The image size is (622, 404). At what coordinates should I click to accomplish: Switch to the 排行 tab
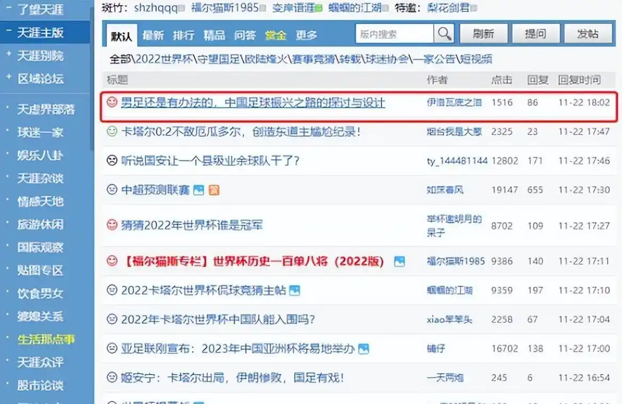coord(183,33)
